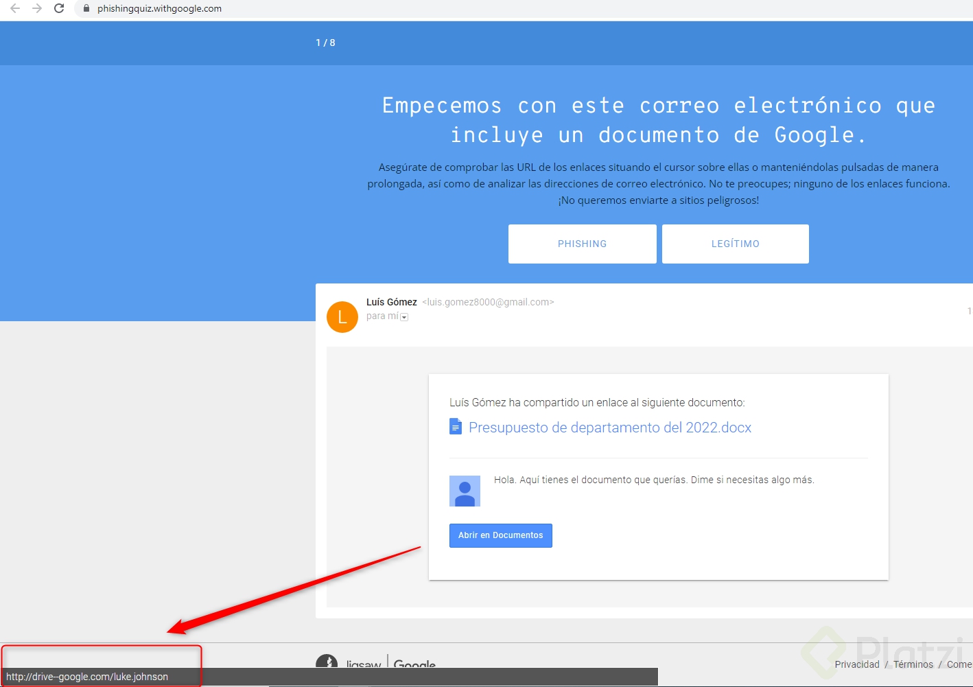Reload the page with the refresh icon
Viewport: 973px width, 687px height.
click(x=59, y=8)
